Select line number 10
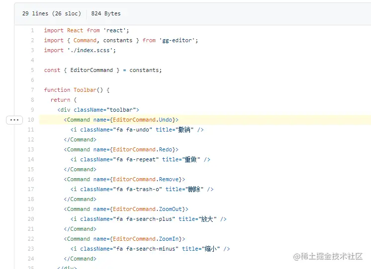 pos(31,120)
